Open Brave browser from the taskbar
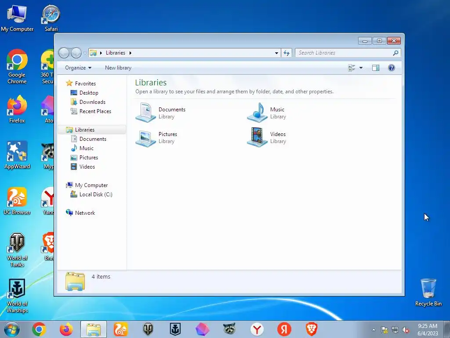450x338 pixels. click(x=312, y=329)
